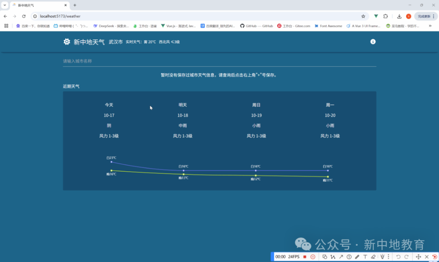Click the gear icon beside 新中地天气
This screenshot has width=439, height=262.
[67, 42]
